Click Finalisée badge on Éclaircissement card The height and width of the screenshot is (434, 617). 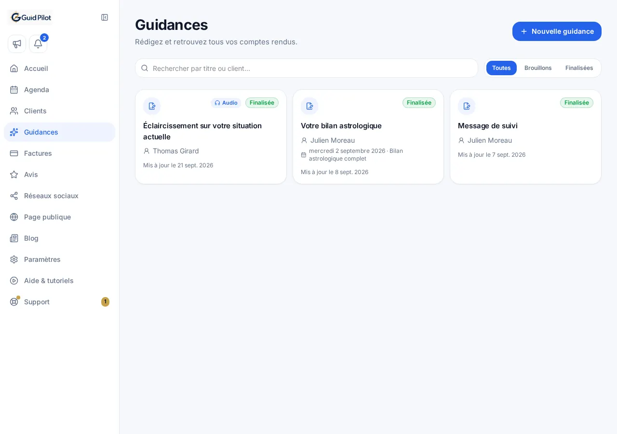(x=262, y=103)
